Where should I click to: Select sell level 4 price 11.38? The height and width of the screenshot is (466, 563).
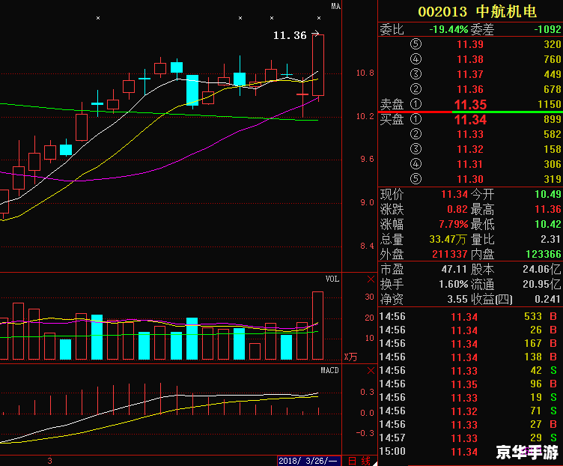tap(470, 59)
